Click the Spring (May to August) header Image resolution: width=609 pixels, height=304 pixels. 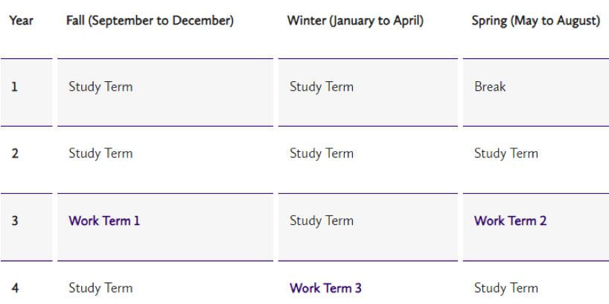pyautogui.click(x=535, y=21)
